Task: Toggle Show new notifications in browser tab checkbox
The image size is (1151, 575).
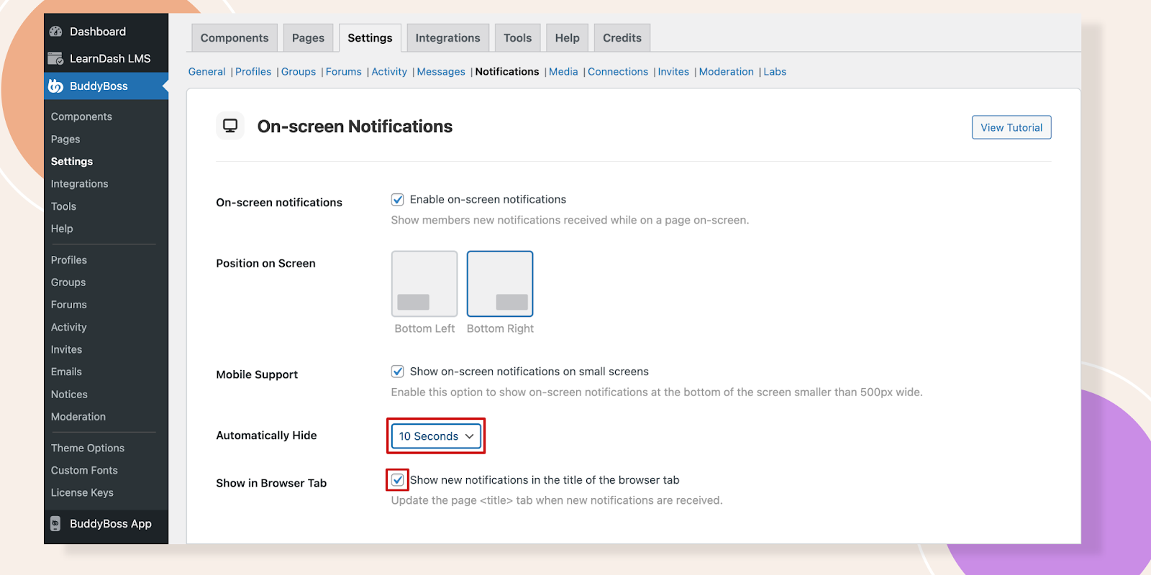Action: 397,479
